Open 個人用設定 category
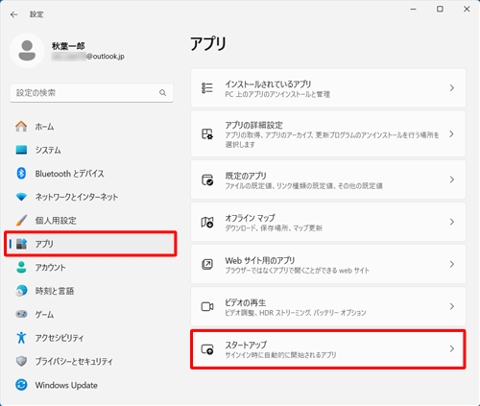 (90, 220)
